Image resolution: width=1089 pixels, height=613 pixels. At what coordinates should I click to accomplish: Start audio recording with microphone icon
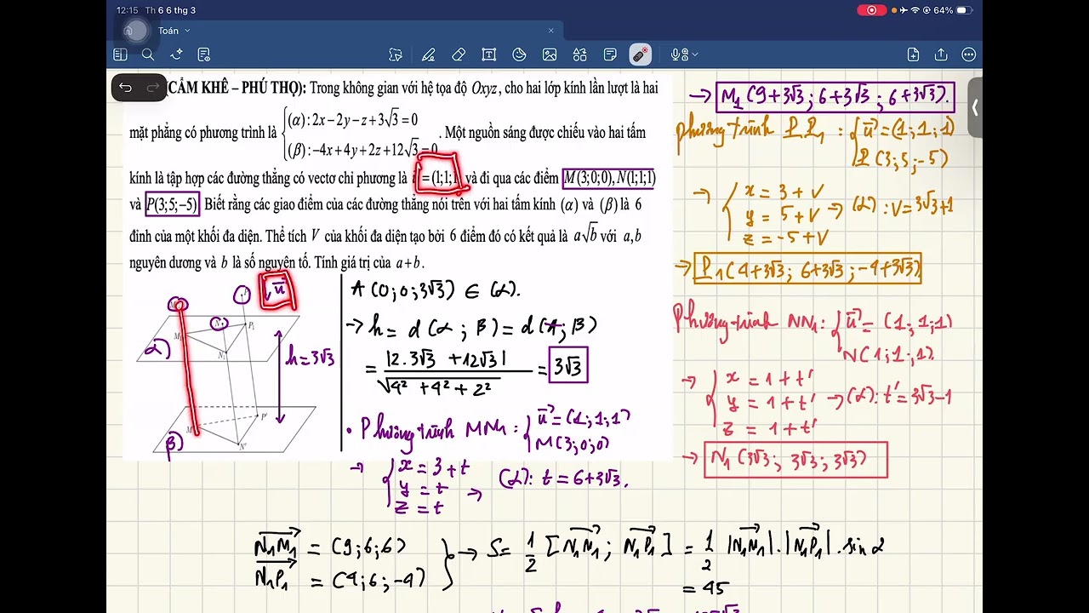pos(677,54)
